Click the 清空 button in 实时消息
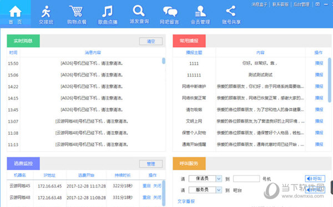This screenshot has width=333, height=207. [151, 41]
